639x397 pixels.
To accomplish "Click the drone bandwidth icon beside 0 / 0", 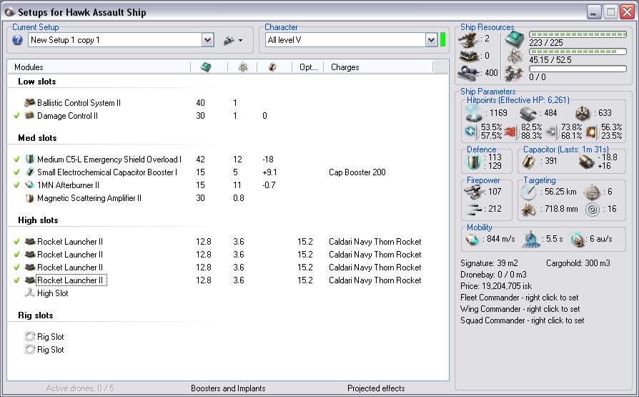I will pyautogui.click(x=514, y=74).
